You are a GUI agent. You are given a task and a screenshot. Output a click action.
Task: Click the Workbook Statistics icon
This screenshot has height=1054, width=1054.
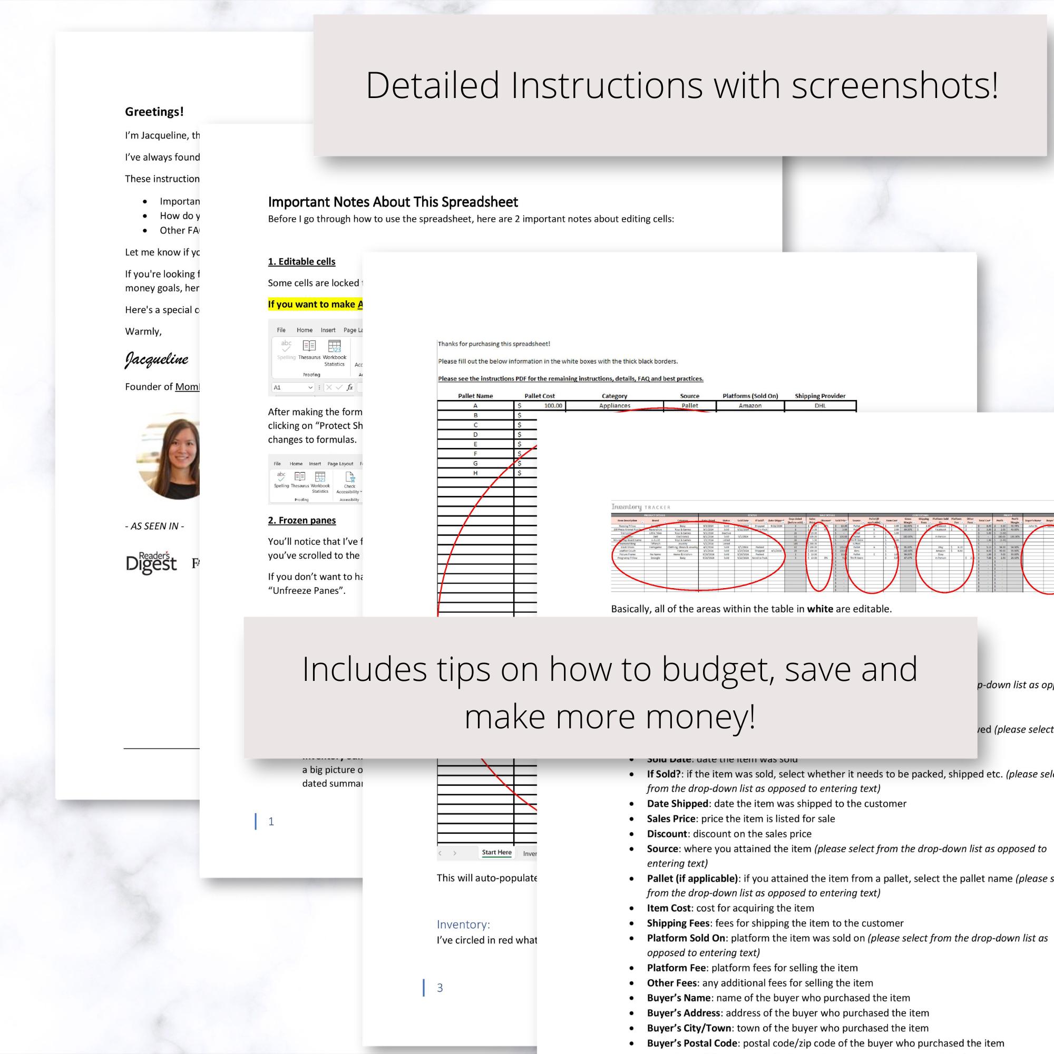(335, 347)
